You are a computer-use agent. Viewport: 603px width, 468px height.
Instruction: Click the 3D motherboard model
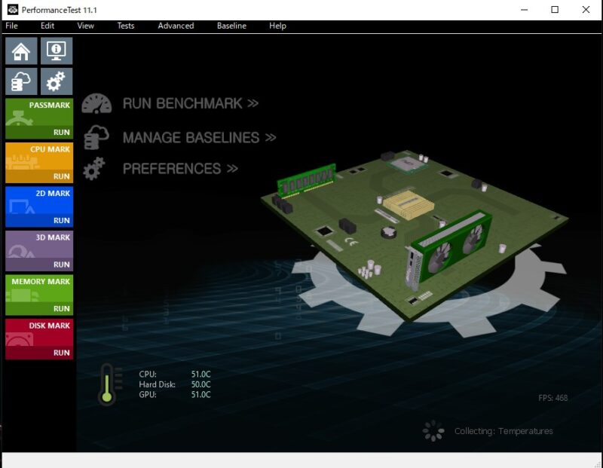[x=414, y=234]
